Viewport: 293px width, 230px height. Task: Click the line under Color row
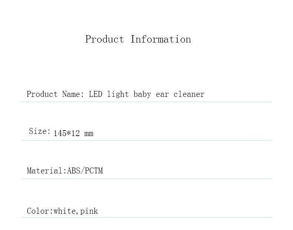(x=146, y=217)
